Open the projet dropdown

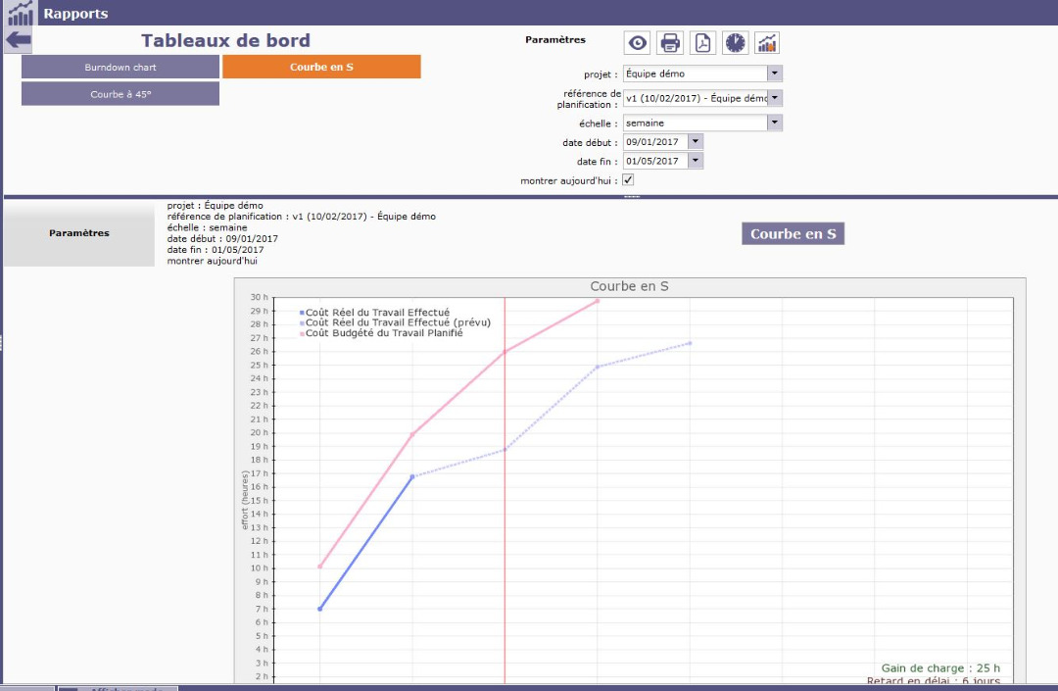tap(774, 74)
